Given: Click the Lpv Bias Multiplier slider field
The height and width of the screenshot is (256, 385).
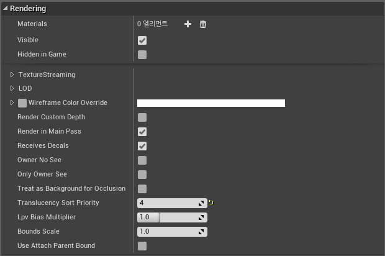Looking at the screenshot, I should coord(172,217).
